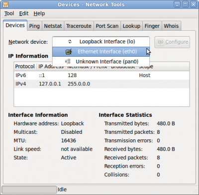Click the Network device label

(x=28, y=42)
